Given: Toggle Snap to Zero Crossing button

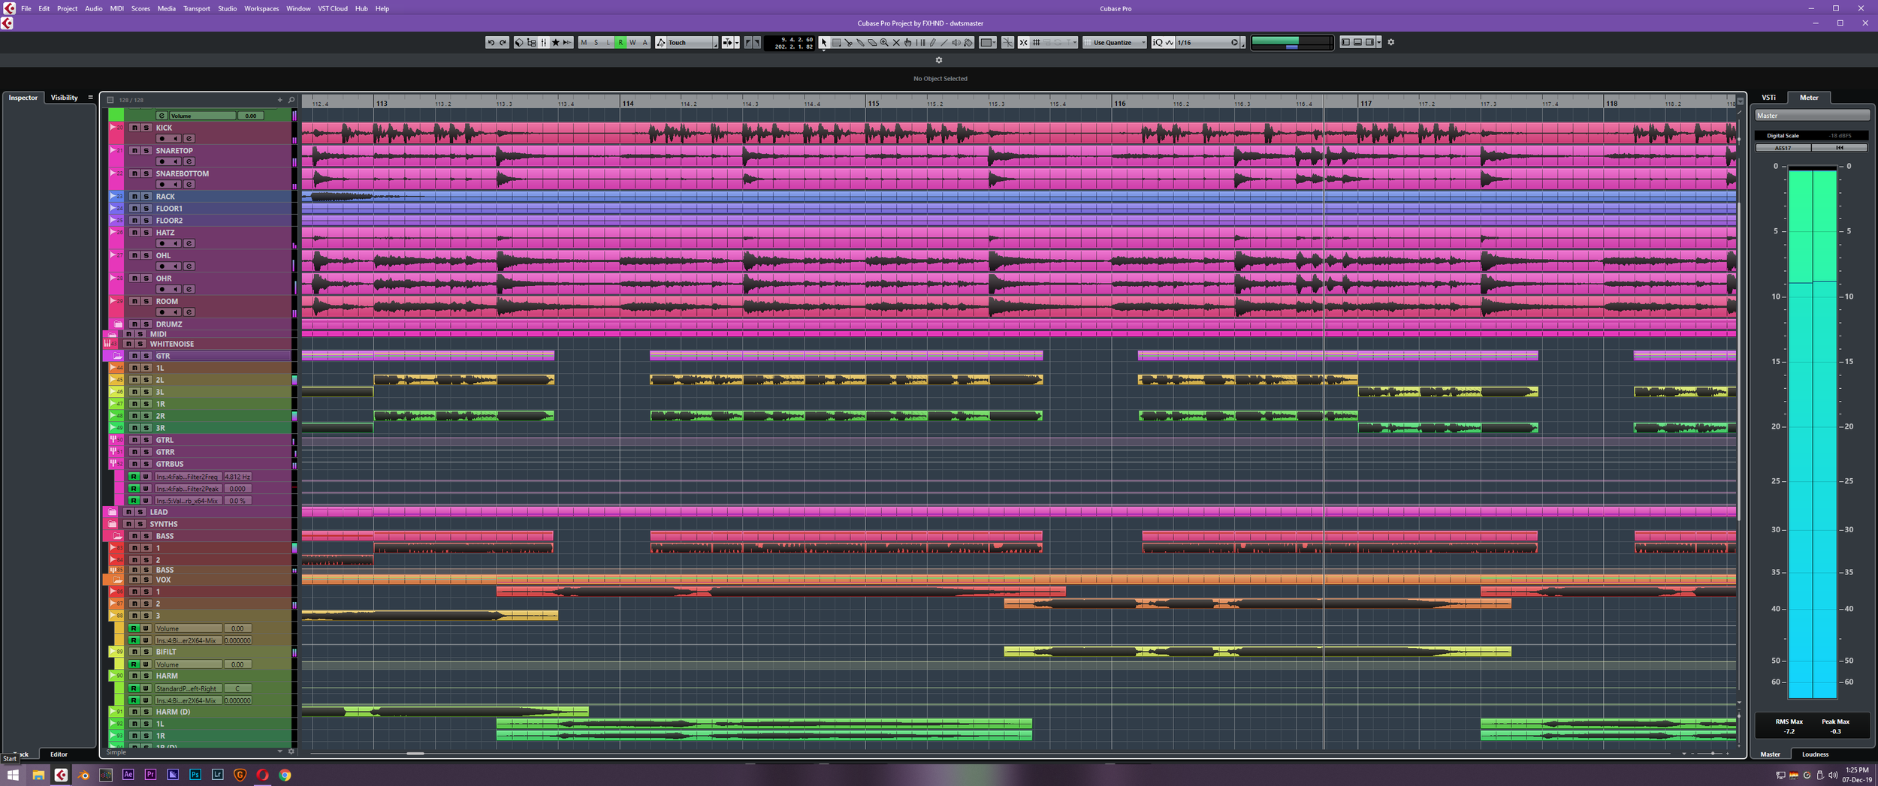Looking at the screenshot, I should pyautogui.click(x=1007, y=42).
